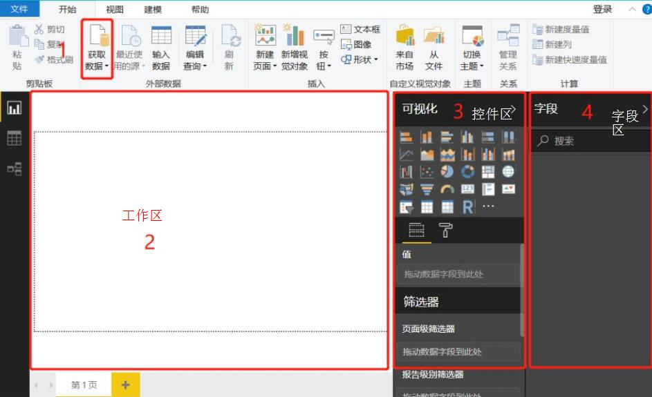Select the area chart visual

click(x=427, y=155)
